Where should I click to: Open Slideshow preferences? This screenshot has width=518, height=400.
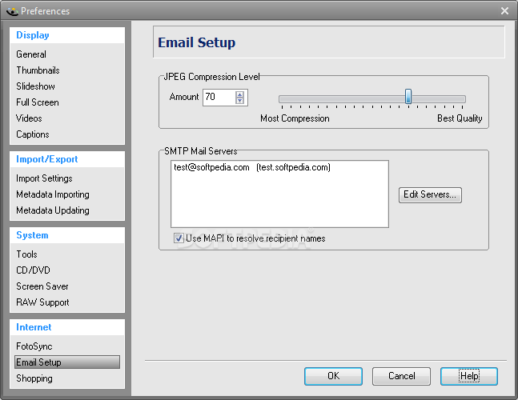click(x=35, y=86)
